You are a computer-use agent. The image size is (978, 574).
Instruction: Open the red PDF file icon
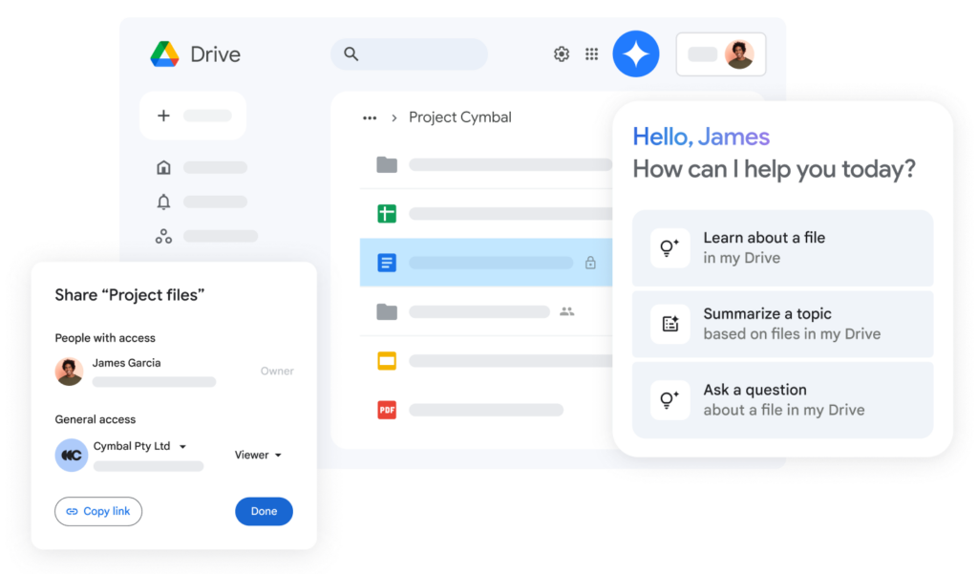[x=387, y=410]
